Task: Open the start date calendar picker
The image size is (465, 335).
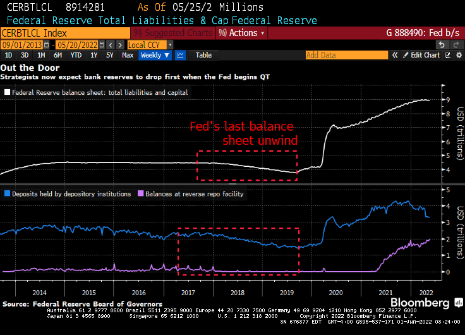Action: click(46, 45)
